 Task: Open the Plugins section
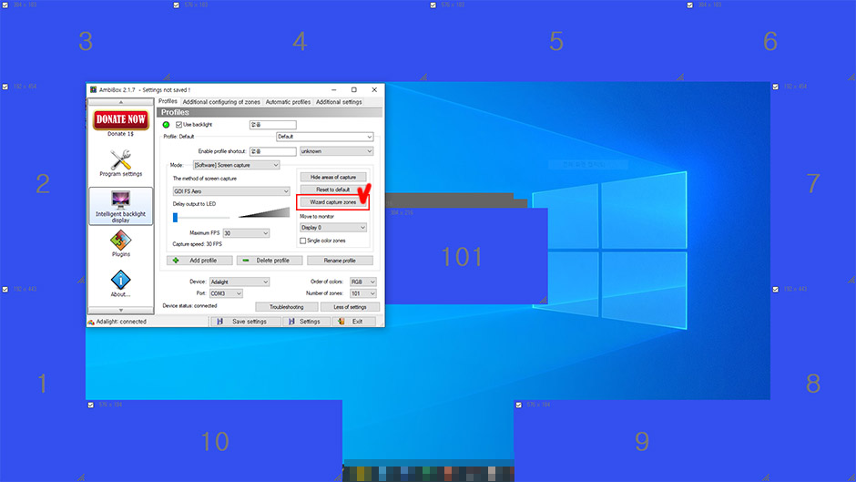120,243
